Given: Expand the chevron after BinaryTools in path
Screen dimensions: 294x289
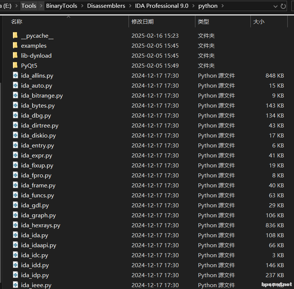Looking at the screenshot, I should tap(82, 6).
